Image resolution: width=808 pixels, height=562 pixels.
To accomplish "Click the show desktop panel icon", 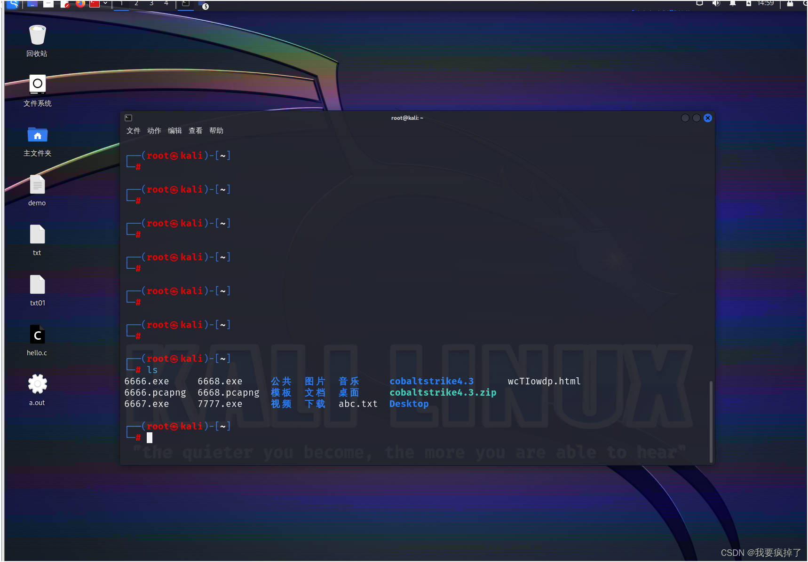I will click(32, 3).
